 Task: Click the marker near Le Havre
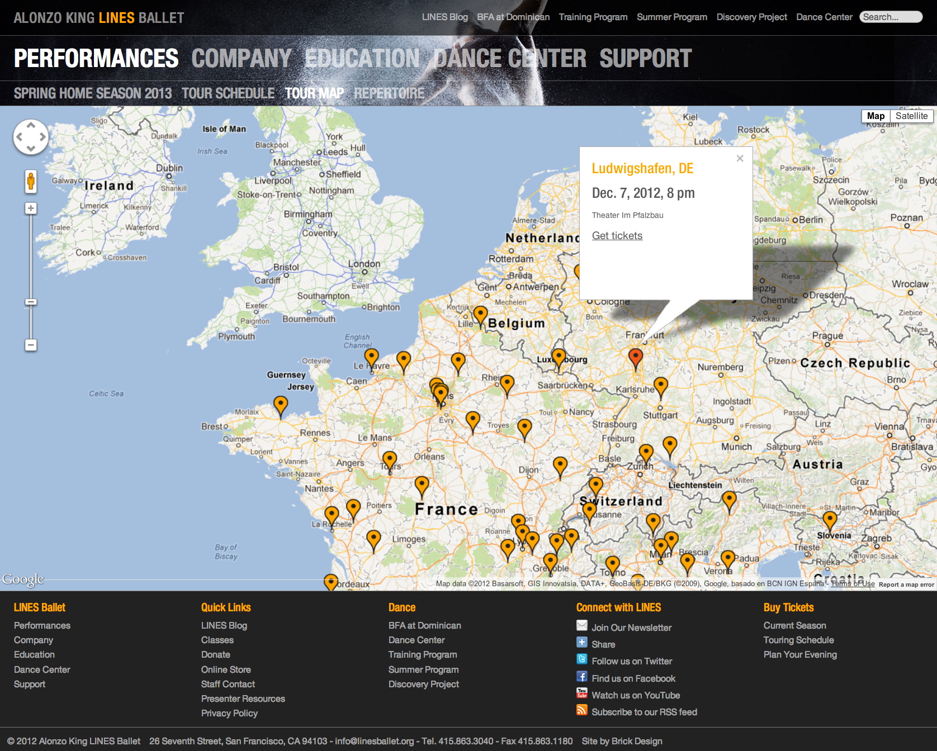[x=371, y=359]
